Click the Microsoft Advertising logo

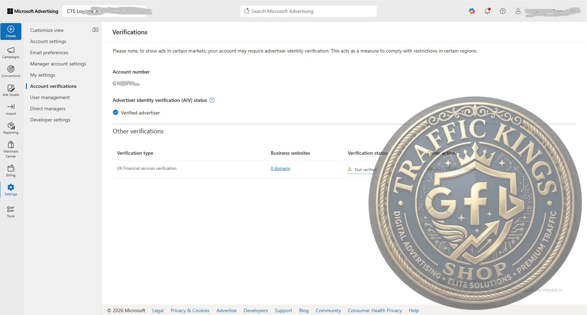tap(33, 11)
